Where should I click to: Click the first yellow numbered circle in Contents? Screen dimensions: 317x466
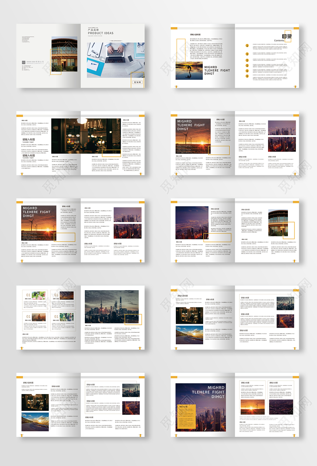(x=247, y=46)
